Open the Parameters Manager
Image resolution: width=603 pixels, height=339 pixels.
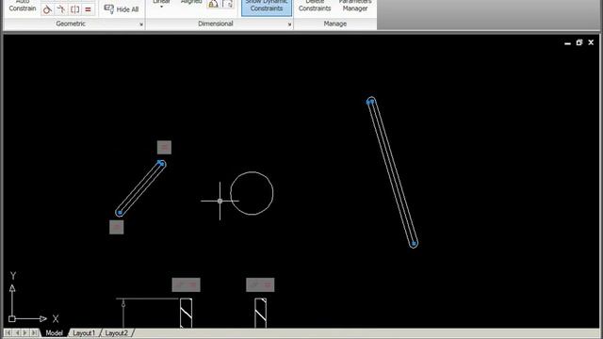pyautogui.click(x=355, y=7)
